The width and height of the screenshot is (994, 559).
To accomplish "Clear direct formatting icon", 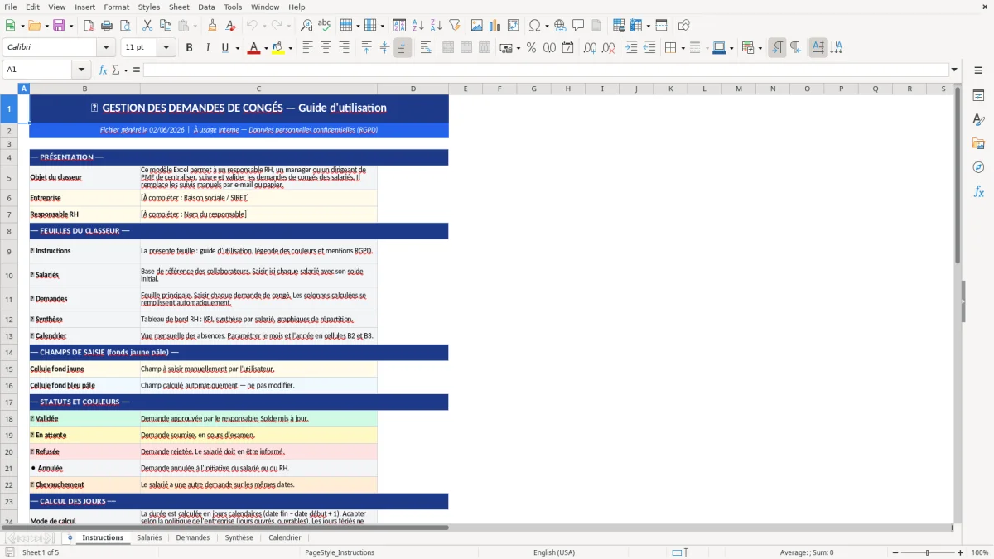I will point(230,26).
